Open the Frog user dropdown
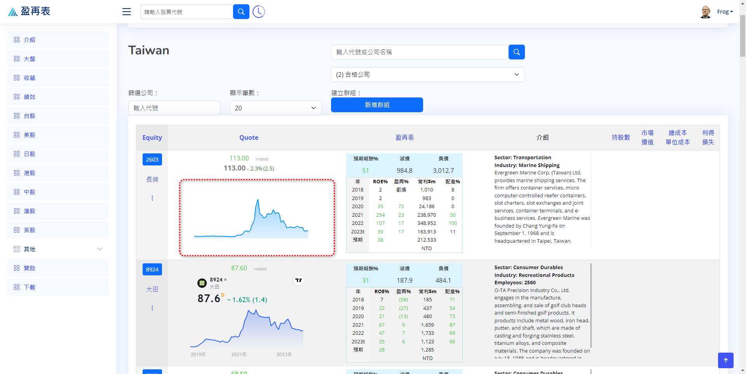The image size is (746, 374). (x=725, y=12)
